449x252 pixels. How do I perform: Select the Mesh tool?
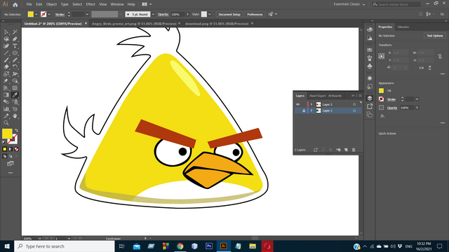tap(15, 88)
